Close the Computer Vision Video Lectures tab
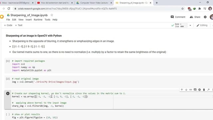This screenshot has height=120, width=213. pos(111,3)
